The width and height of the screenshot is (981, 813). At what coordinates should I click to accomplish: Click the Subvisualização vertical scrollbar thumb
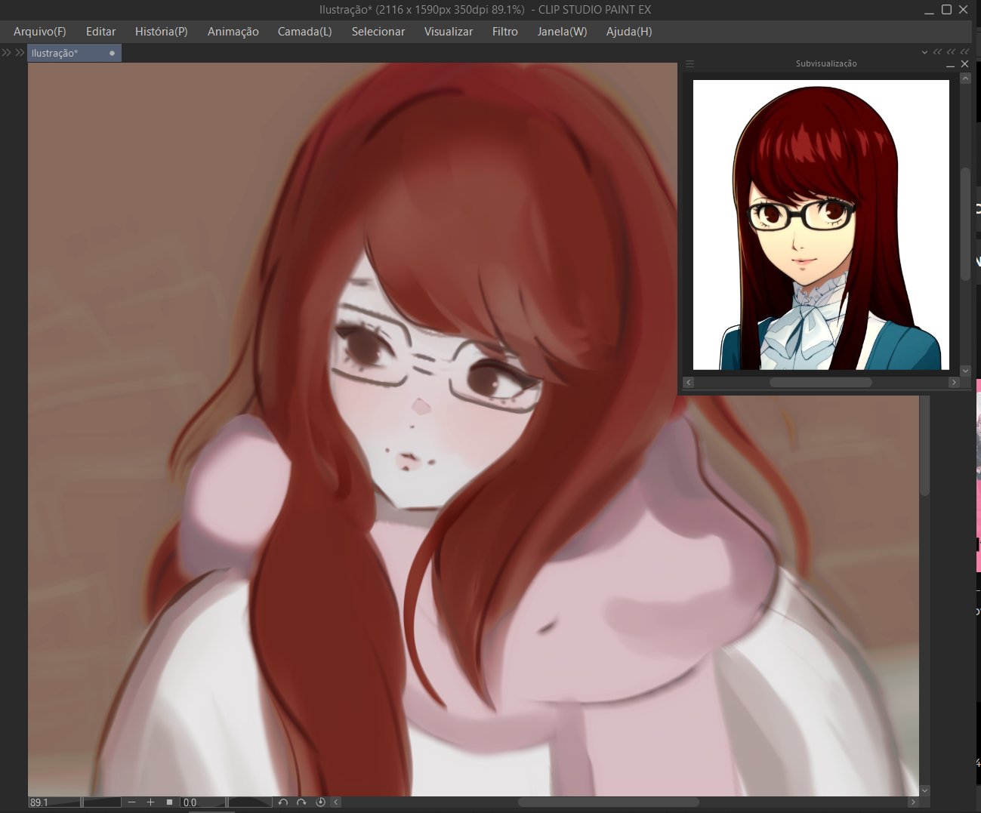point(965,224)
